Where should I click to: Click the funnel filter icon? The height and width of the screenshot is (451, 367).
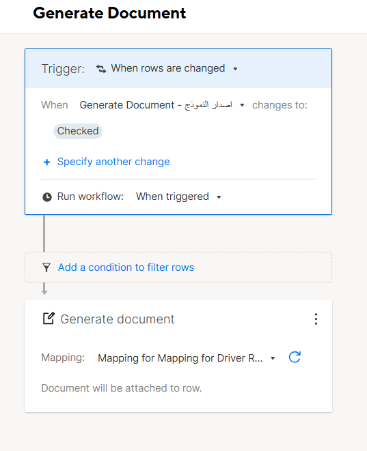tap(46, 267)
